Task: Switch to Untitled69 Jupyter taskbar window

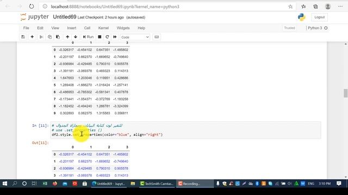Action: tap(109, 184)
